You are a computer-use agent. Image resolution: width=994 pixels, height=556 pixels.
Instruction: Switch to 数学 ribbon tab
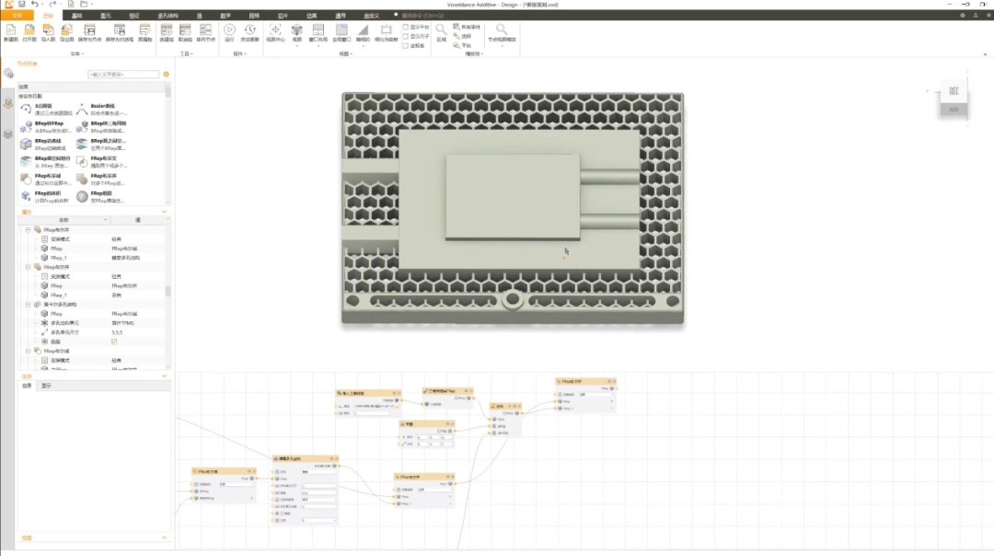pos(225,16)
